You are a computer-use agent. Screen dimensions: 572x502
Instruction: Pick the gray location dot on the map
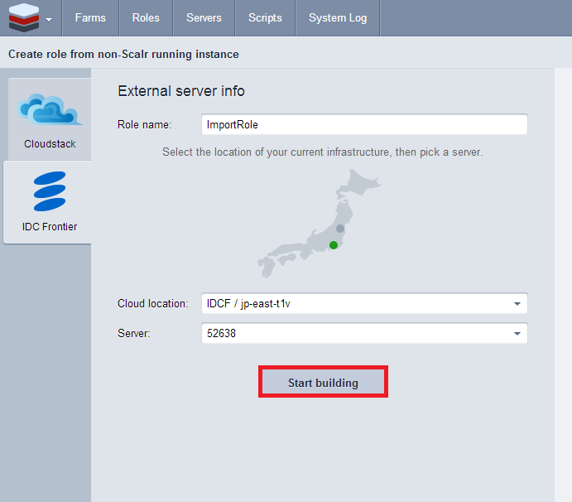(x=340, y=229)
